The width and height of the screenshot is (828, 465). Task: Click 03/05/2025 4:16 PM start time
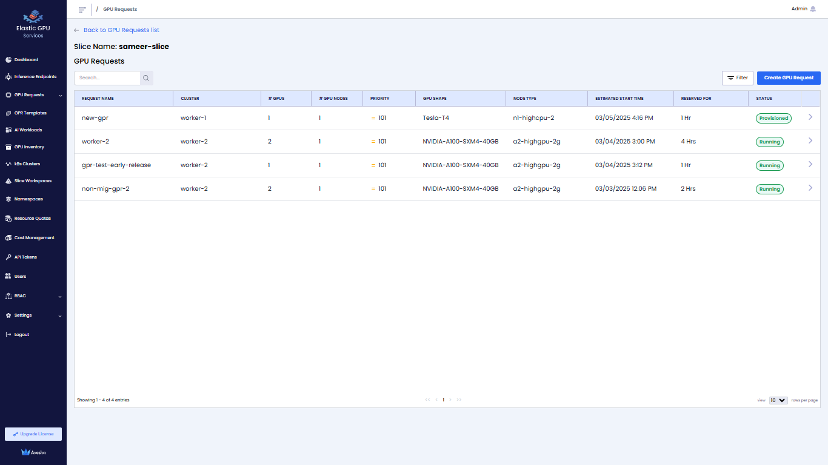coord(624,118)
